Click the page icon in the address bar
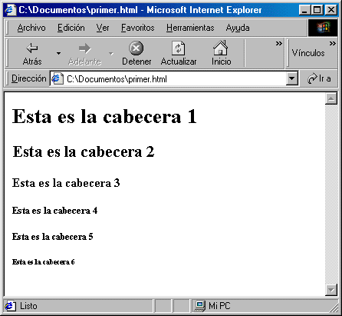The image size is (342, 316). click(x=58, y=78)
